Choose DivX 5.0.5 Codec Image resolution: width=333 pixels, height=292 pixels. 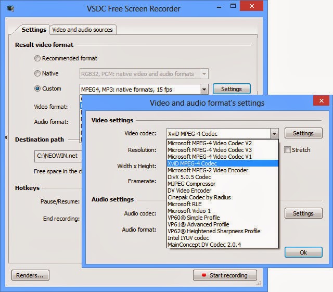223,177
